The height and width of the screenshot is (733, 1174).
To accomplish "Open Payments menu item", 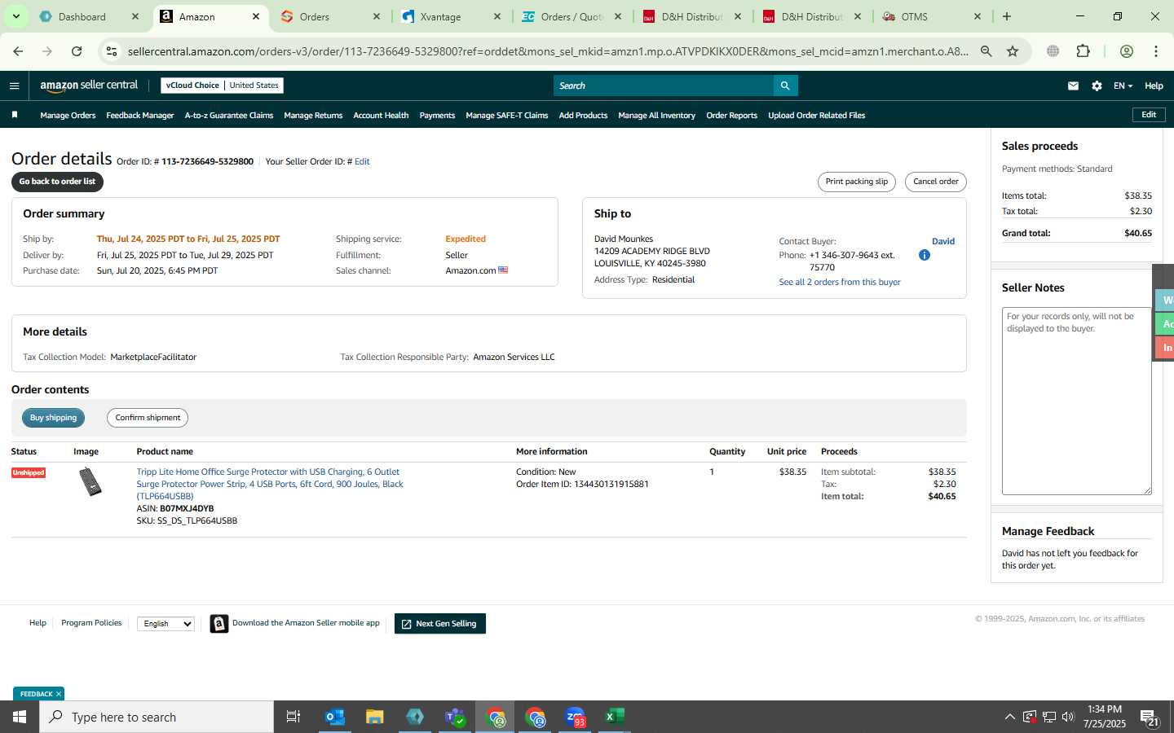I will pos(437,116).
